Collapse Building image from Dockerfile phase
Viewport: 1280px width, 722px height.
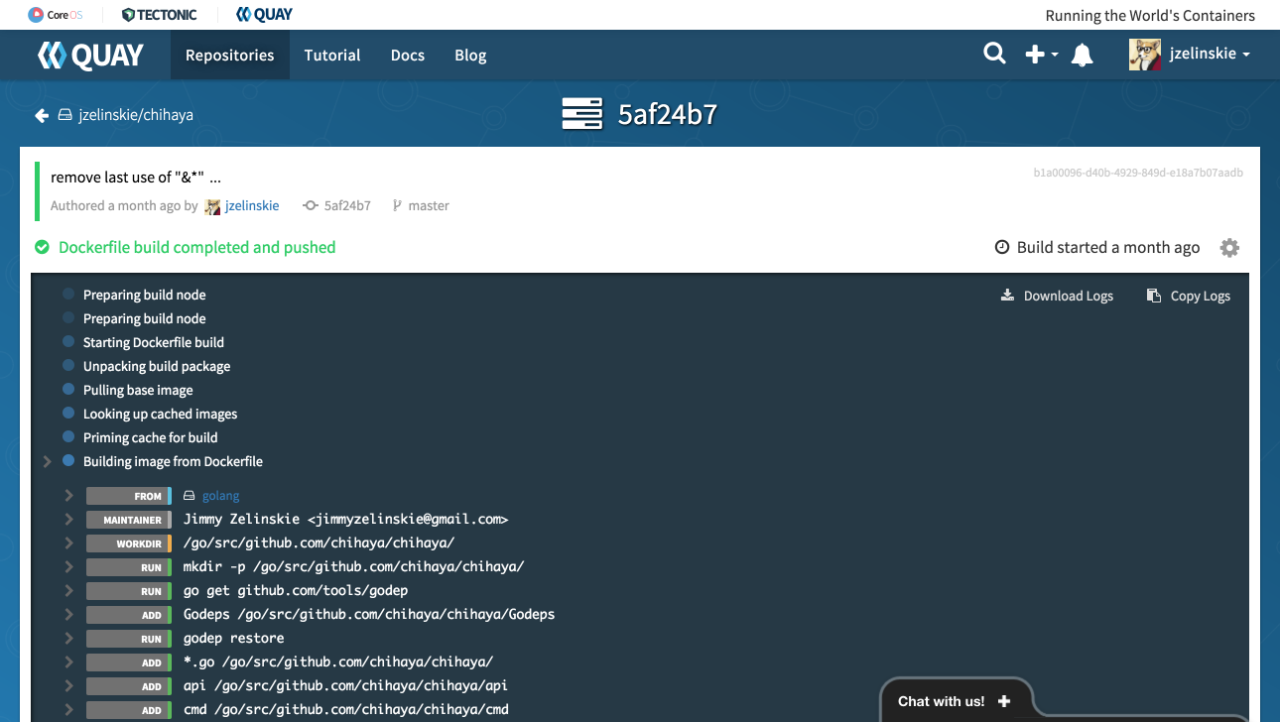47,461
